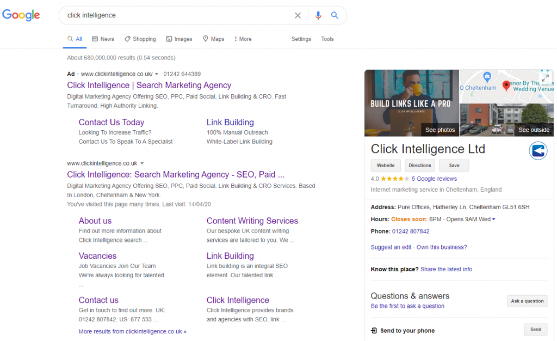The width and height of the screenshot is (557, 341).
Task: Click the Google logo to return home
Action: tap(21, 15)
